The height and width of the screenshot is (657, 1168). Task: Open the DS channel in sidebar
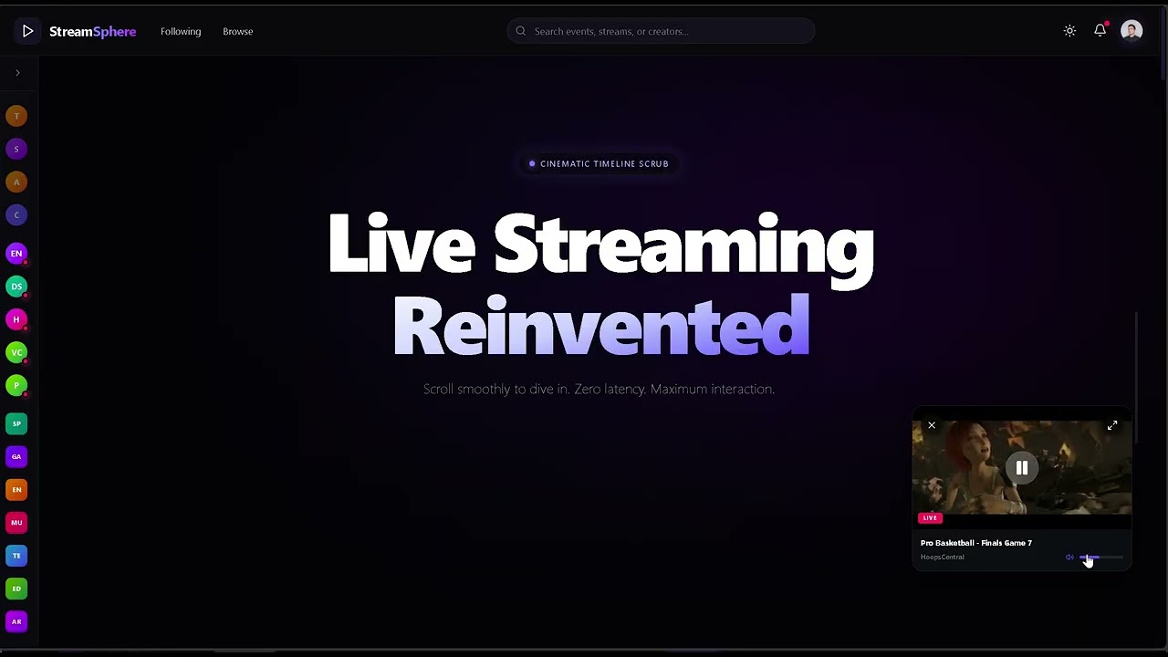click(x=16, y=287)
